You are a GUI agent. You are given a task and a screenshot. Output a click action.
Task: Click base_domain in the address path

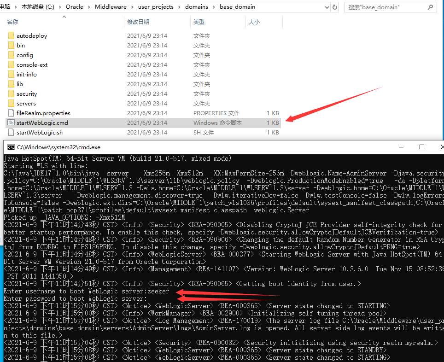point(237,7)
